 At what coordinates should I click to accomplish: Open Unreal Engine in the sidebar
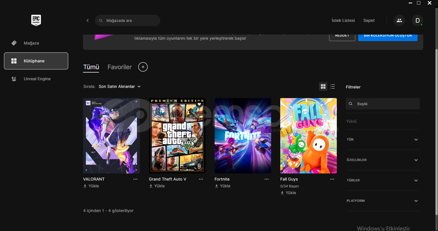37,79
